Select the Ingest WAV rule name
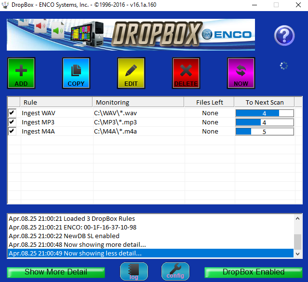The image size is (308, 282). [39, 113]
